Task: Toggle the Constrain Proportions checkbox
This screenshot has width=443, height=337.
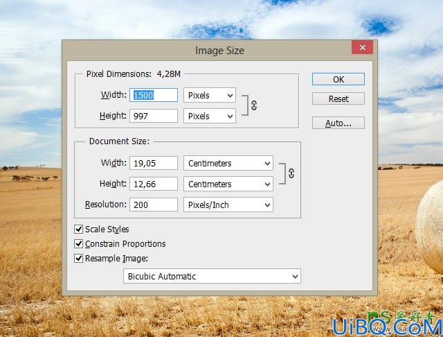Action: click(78, 244)
